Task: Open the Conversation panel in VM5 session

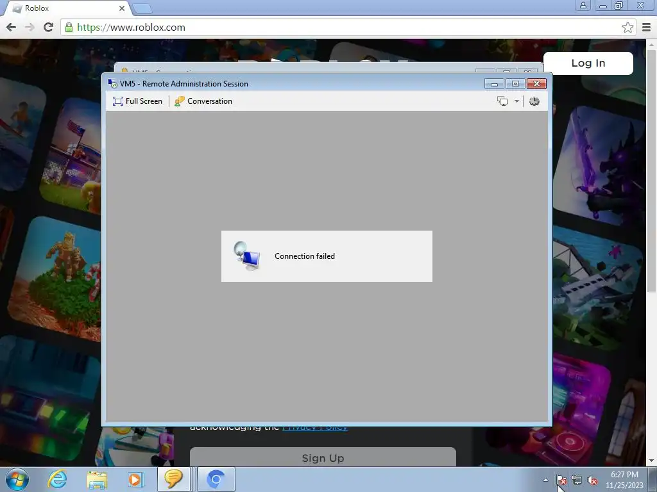Action: [203, 101]
